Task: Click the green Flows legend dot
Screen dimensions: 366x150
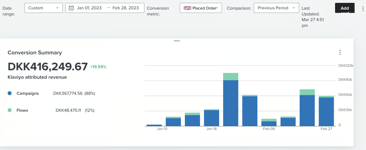Action: point(10,110)
